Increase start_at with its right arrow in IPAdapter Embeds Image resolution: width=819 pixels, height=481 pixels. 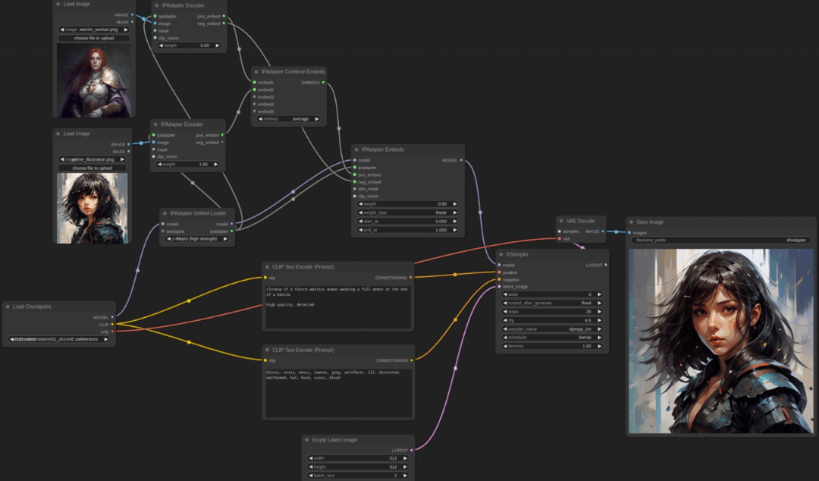pos(455,222)
